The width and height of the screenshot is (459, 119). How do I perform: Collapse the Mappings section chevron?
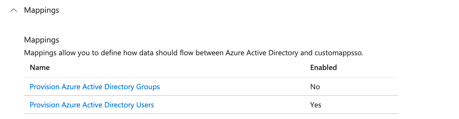[x=14, y=10]
